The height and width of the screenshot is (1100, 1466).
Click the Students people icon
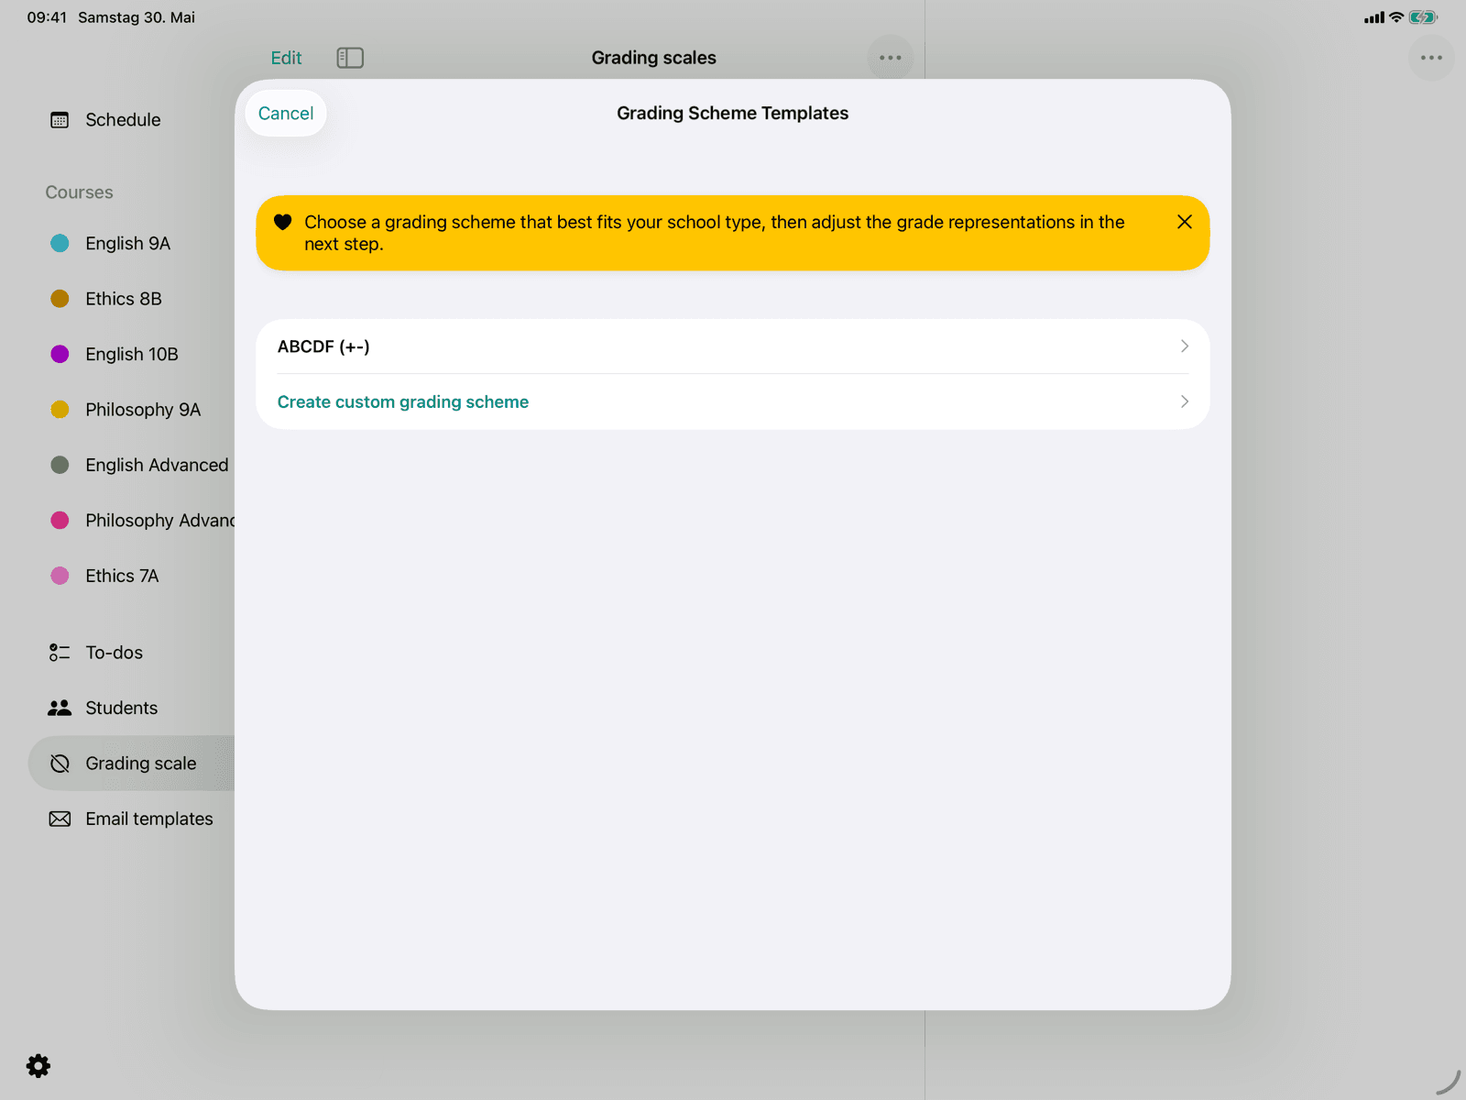[60, 708]
